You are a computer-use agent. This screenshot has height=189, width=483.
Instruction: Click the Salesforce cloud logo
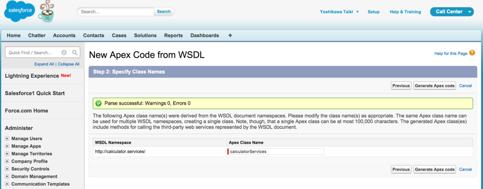pos(19,11)
